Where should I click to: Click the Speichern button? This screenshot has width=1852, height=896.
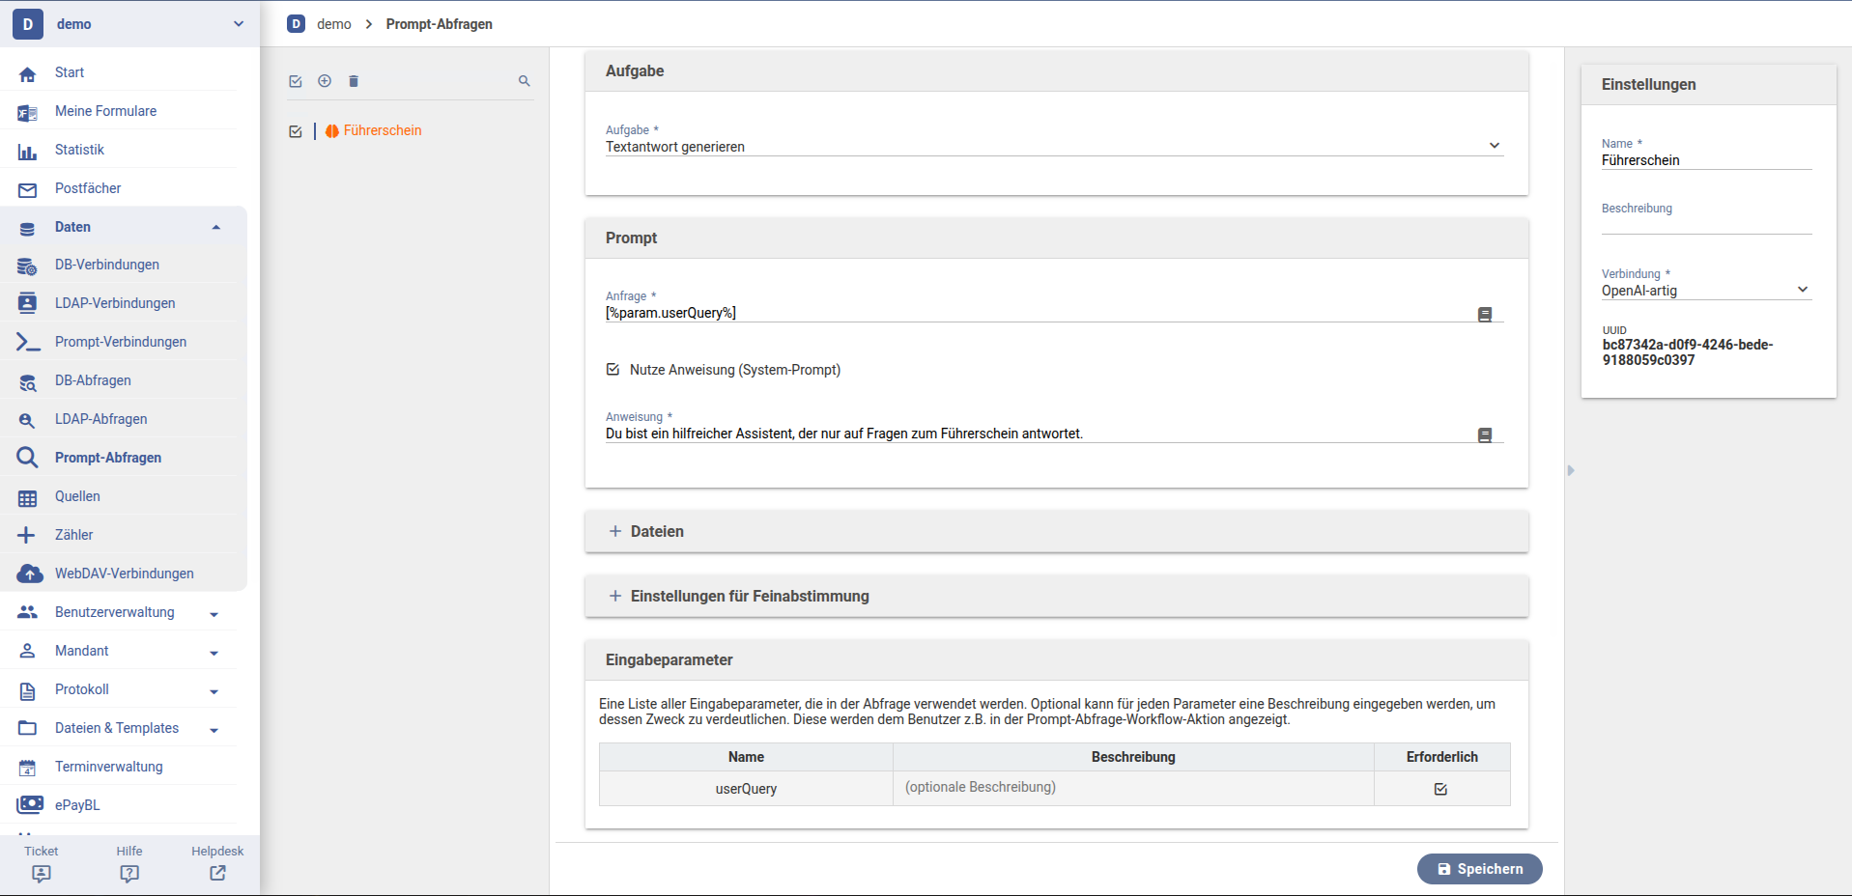[x=1479, y=869]
